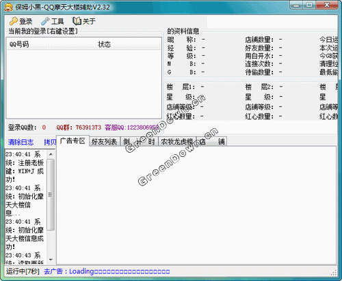Switch to the 好友列表 tab
342x281 pixels.
click(105, 142)
